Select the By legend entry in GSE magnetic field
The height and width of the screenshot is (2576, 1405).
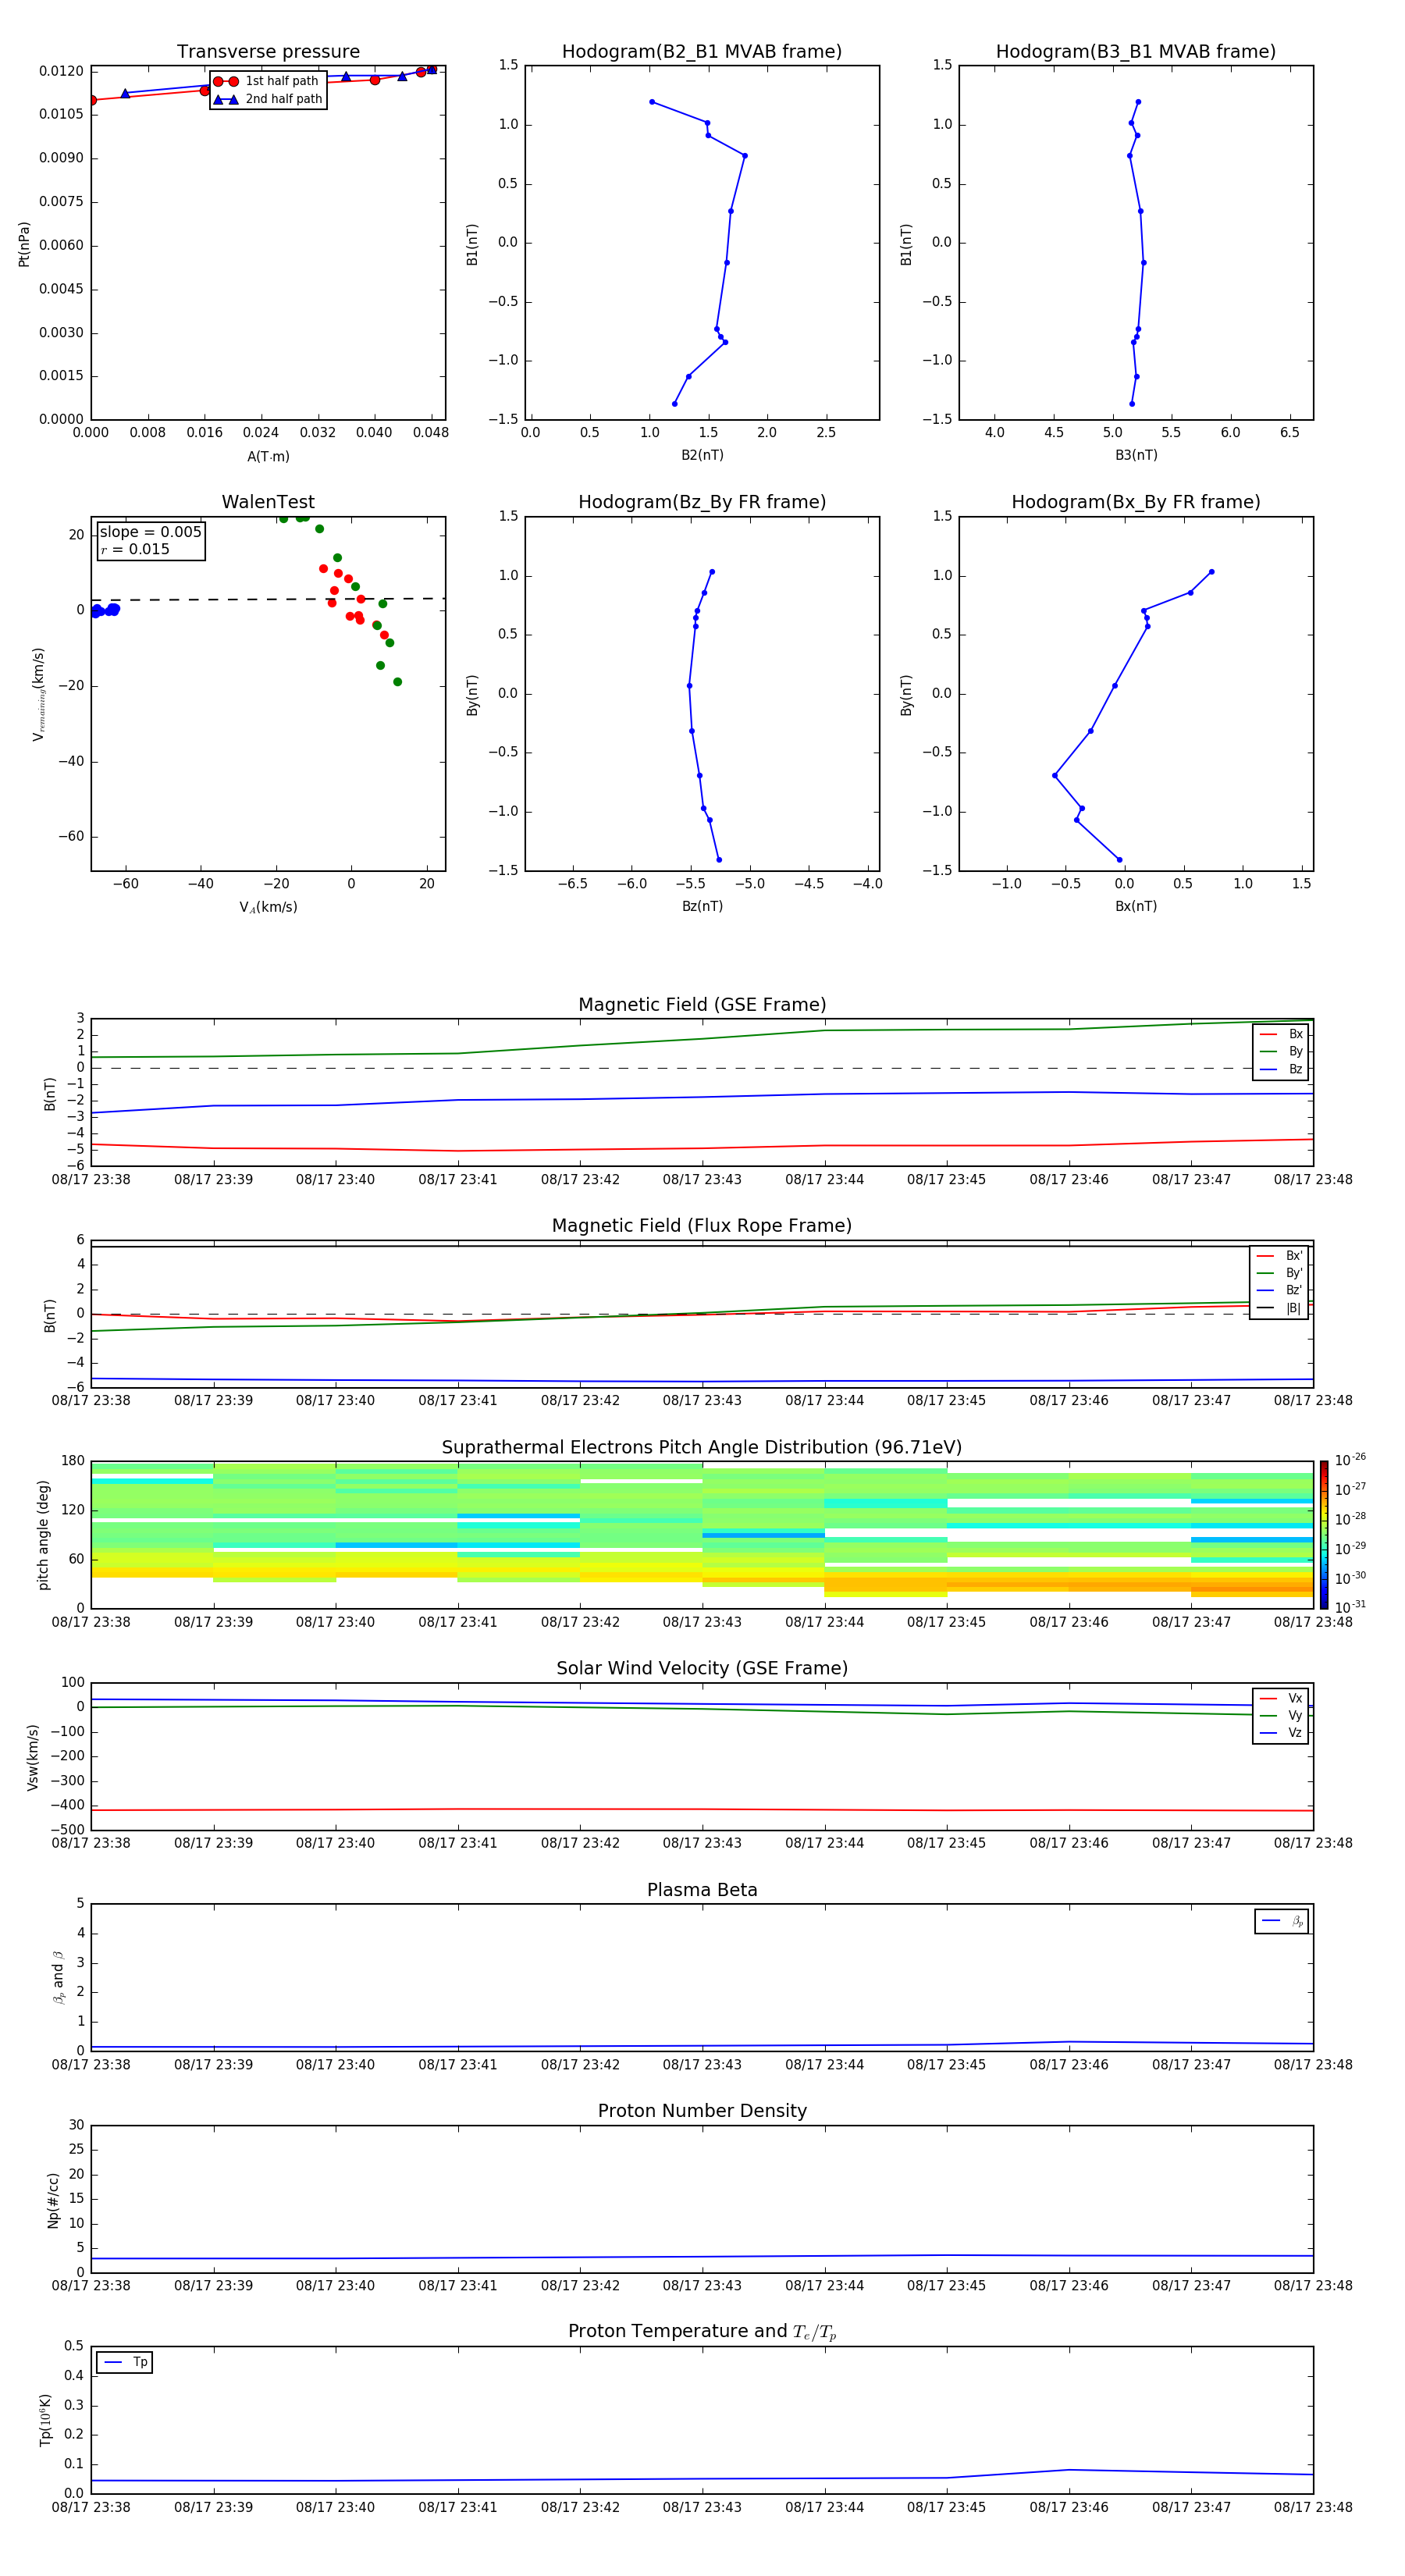[1281, 1052]
